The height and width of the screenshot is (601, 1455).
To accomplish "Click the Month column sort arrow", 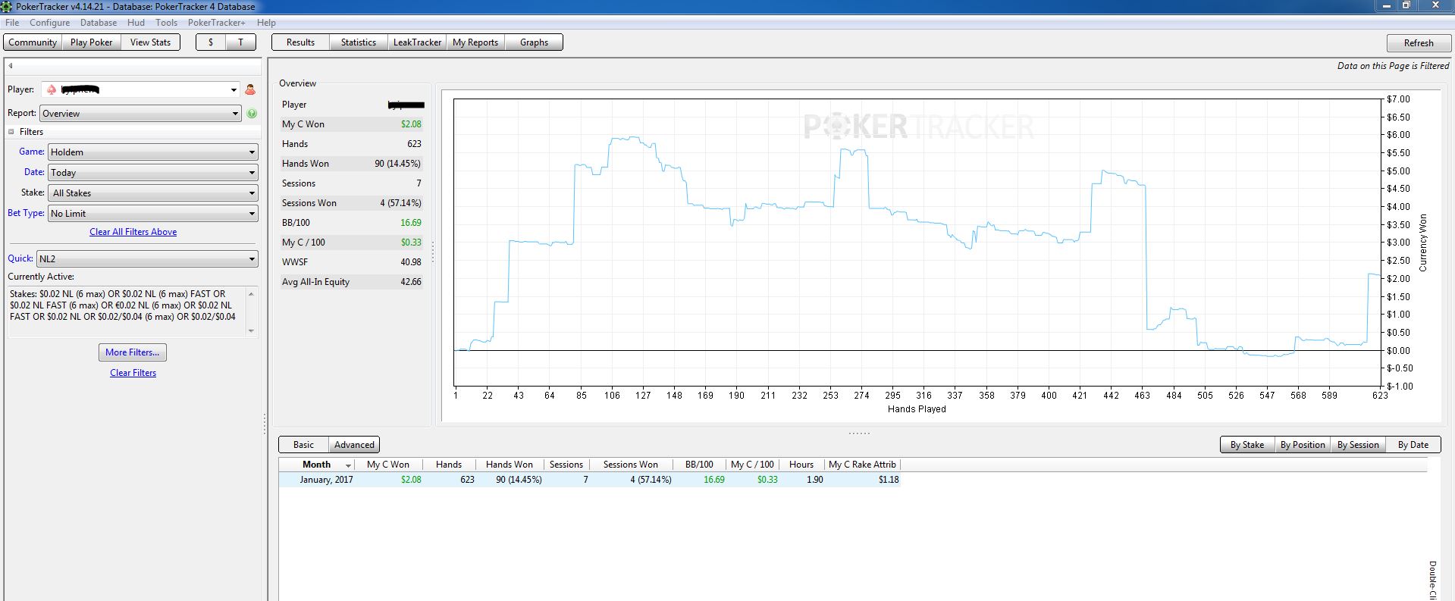I will (349, 465).
